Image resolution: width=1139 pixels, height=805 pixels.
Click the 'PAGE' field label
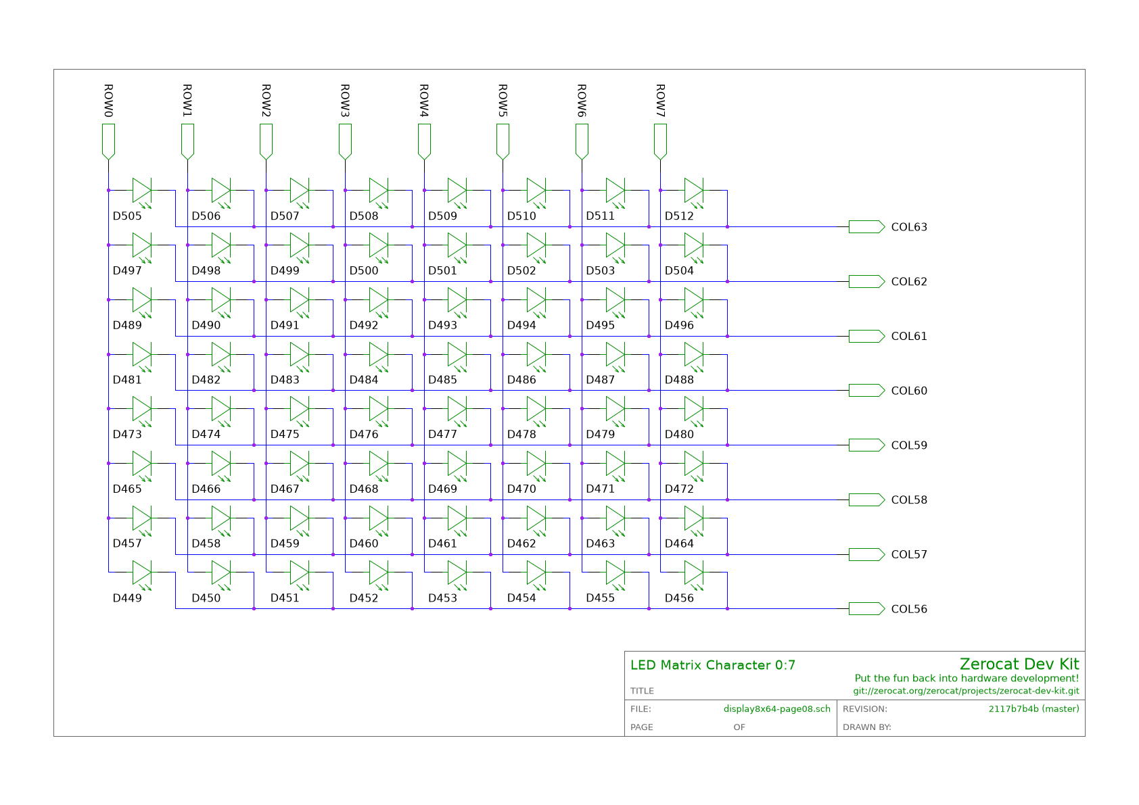(642, 727)
